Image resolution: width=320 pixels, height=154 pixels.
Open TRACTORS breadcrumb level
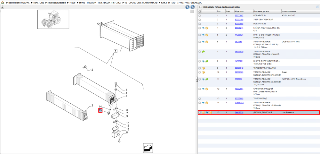39,3
